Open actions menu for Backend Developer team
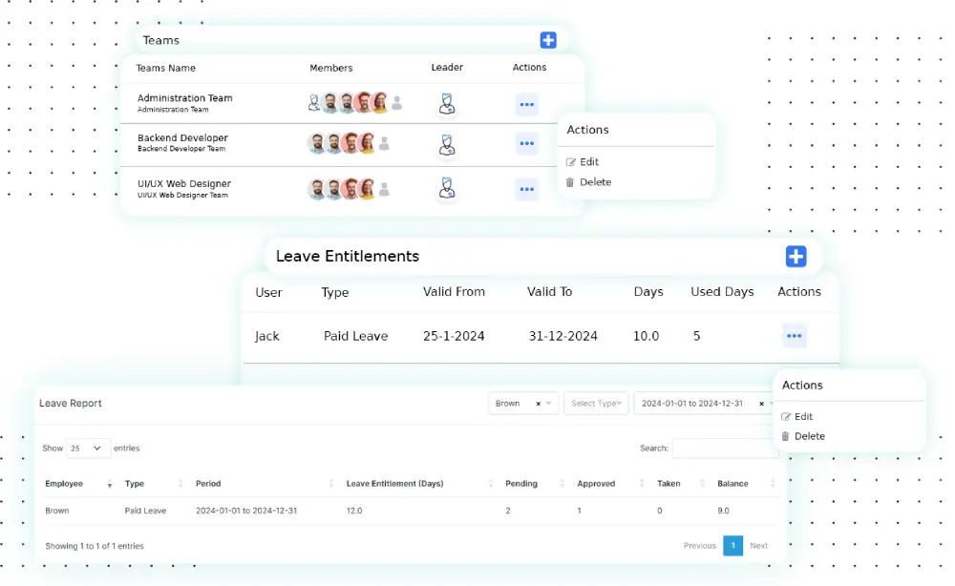 pos(526,144)
